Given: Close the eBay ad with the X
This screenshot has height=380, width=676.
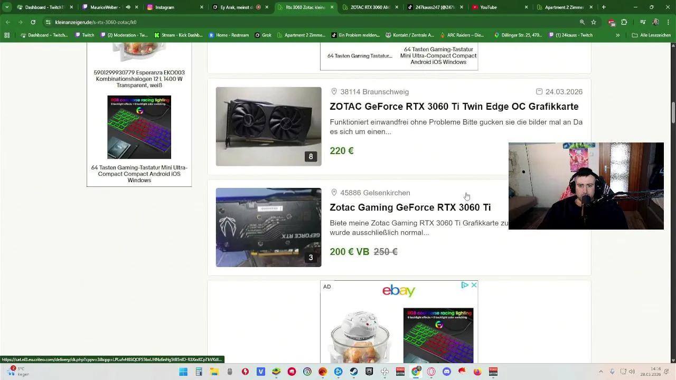Looking at the screenshot, I should 474,285.
